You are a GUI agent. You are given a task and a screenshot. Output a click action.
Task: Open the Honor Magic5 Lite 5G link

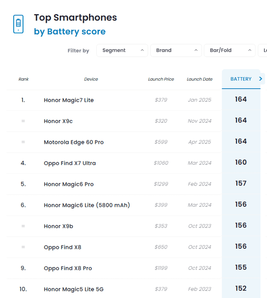pyautogui.click(x=73, y=289)
